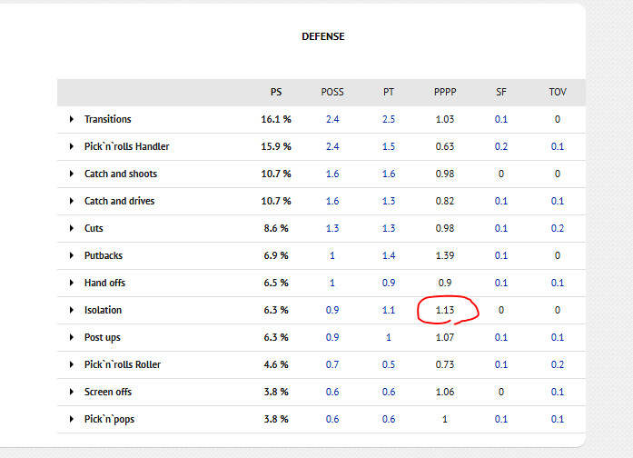Click Isolation PPPP value 1.13
633x458 pixels.
click(x=445, y=310)
